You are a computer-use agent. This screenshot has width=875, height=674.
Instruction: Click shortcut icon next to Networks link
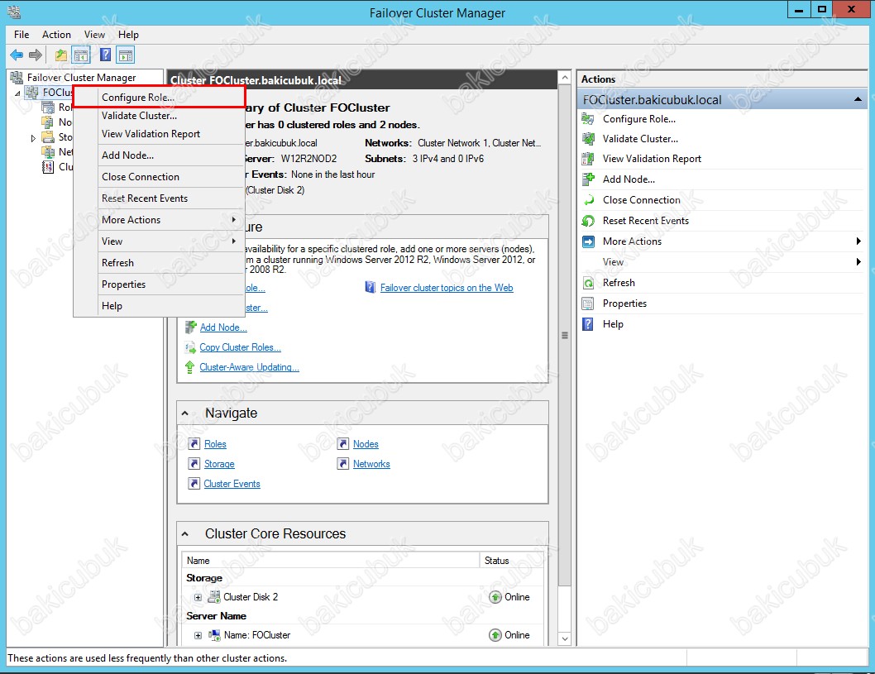coord(342,464)
